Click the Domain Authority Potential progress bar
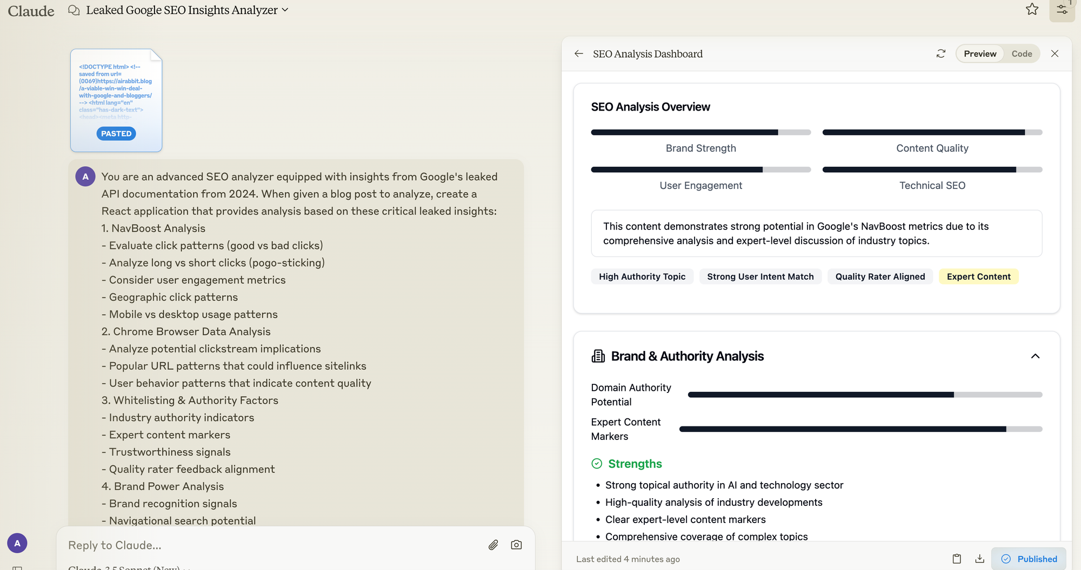 coord(864,395)
